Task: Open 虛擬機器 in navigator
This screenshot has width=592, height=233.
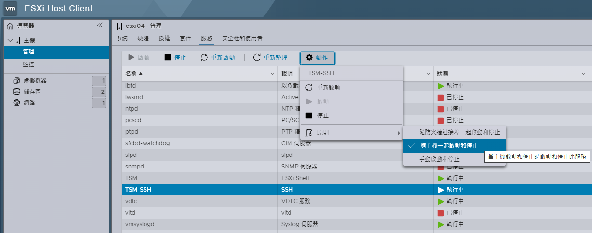Action: [35, 80]
